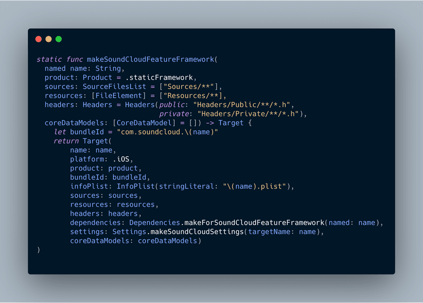
Task: Click the final closing parenthesis
Action: 39,250
